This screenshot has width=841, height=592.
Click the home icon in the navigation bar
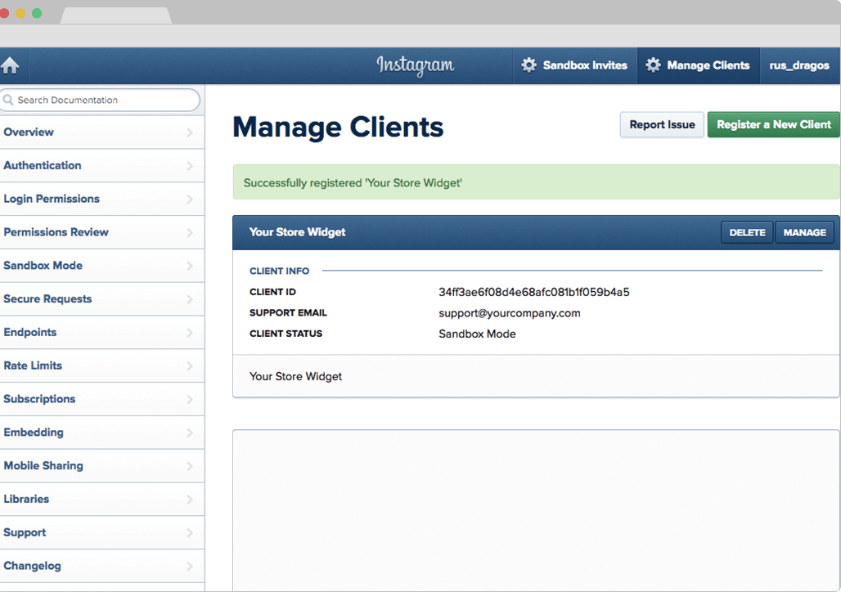pos(10,66)
